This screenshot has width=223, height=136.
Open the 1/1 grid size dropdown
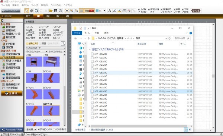click(100, 11)
